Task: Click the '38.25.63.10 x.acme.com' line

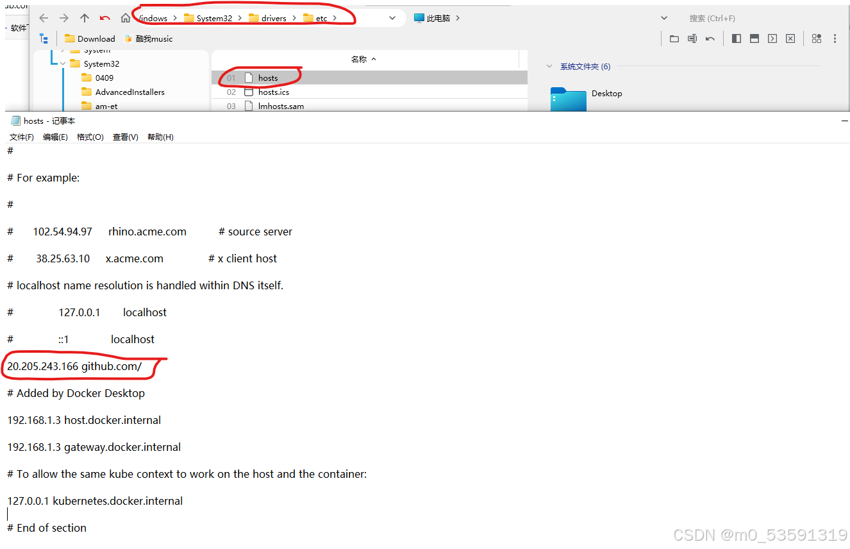Action: pyautogui.click(x=142, y=258)
